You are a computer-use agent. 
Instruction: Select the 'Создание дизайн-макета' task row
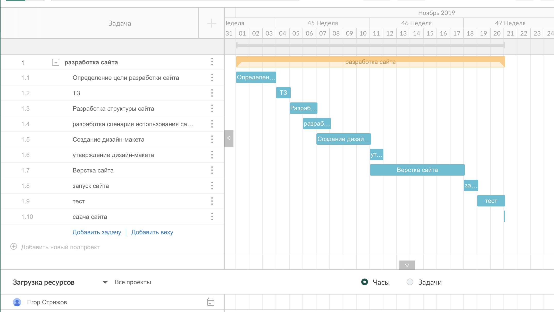point(108,140)
